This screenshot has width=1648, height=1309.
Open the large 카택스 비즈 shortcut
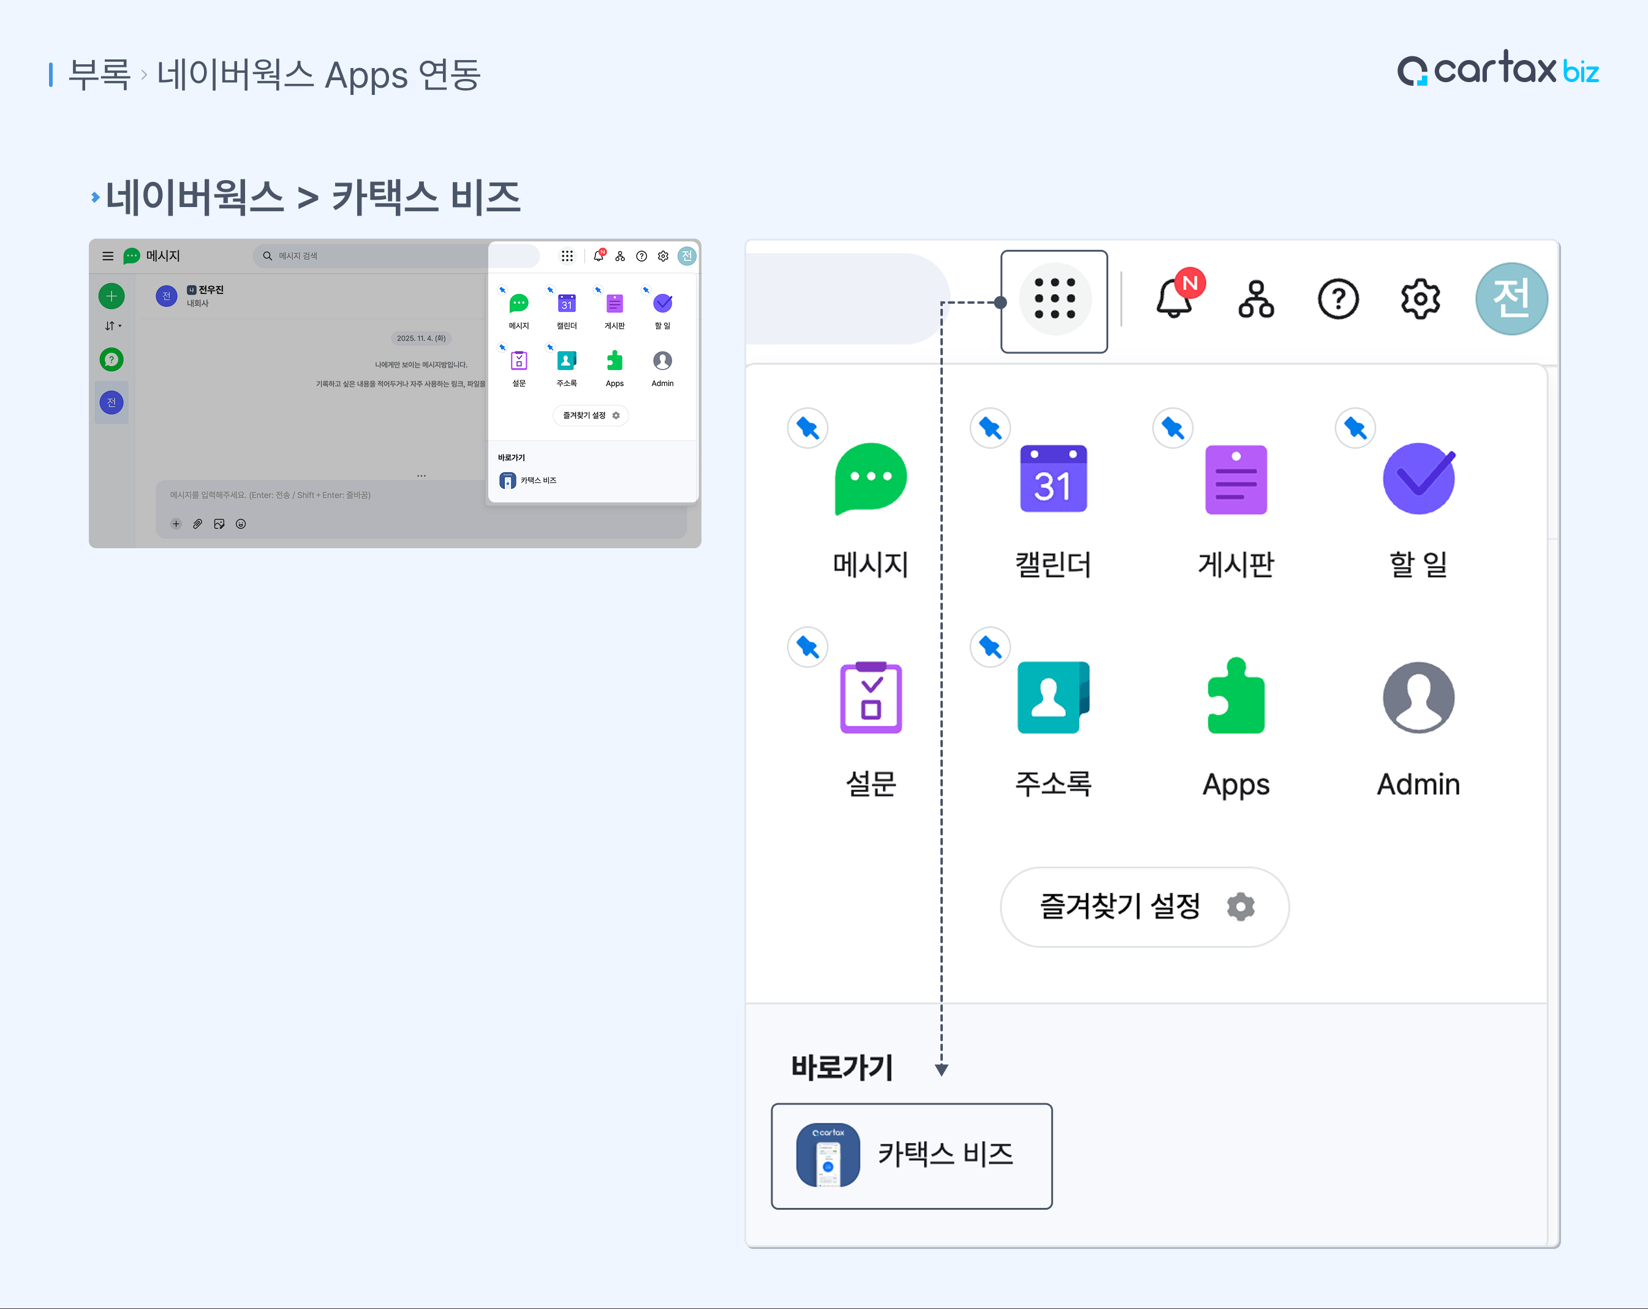[911, 1155]
